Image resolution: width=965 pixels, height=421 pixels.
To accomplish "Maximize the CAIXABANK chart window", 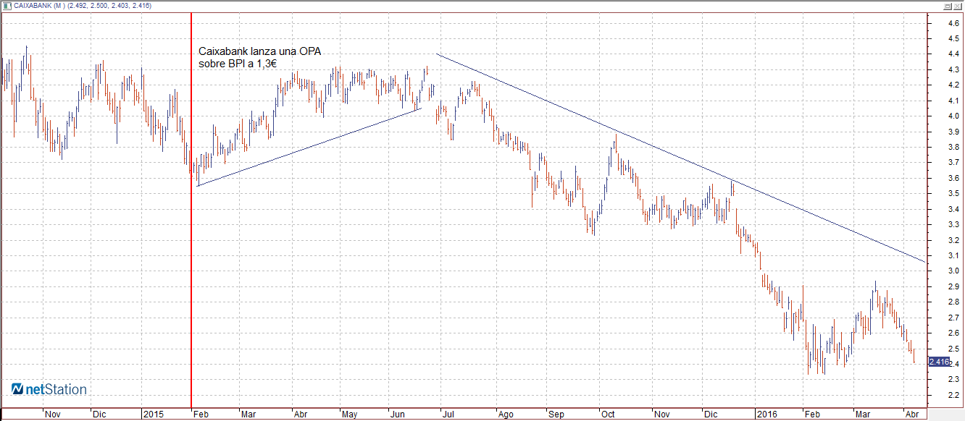I will click(x=946, y=5).
